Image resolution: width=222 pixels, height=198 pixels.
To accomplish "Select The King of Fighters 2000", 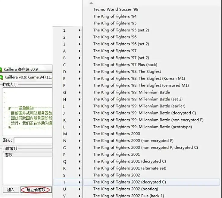I will pyautogui.click(x=152, y=134).
